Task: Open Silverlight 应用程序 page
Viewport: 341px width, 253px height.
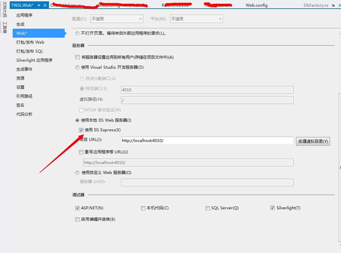Action: pyautogui.click(x=34, y=60)
